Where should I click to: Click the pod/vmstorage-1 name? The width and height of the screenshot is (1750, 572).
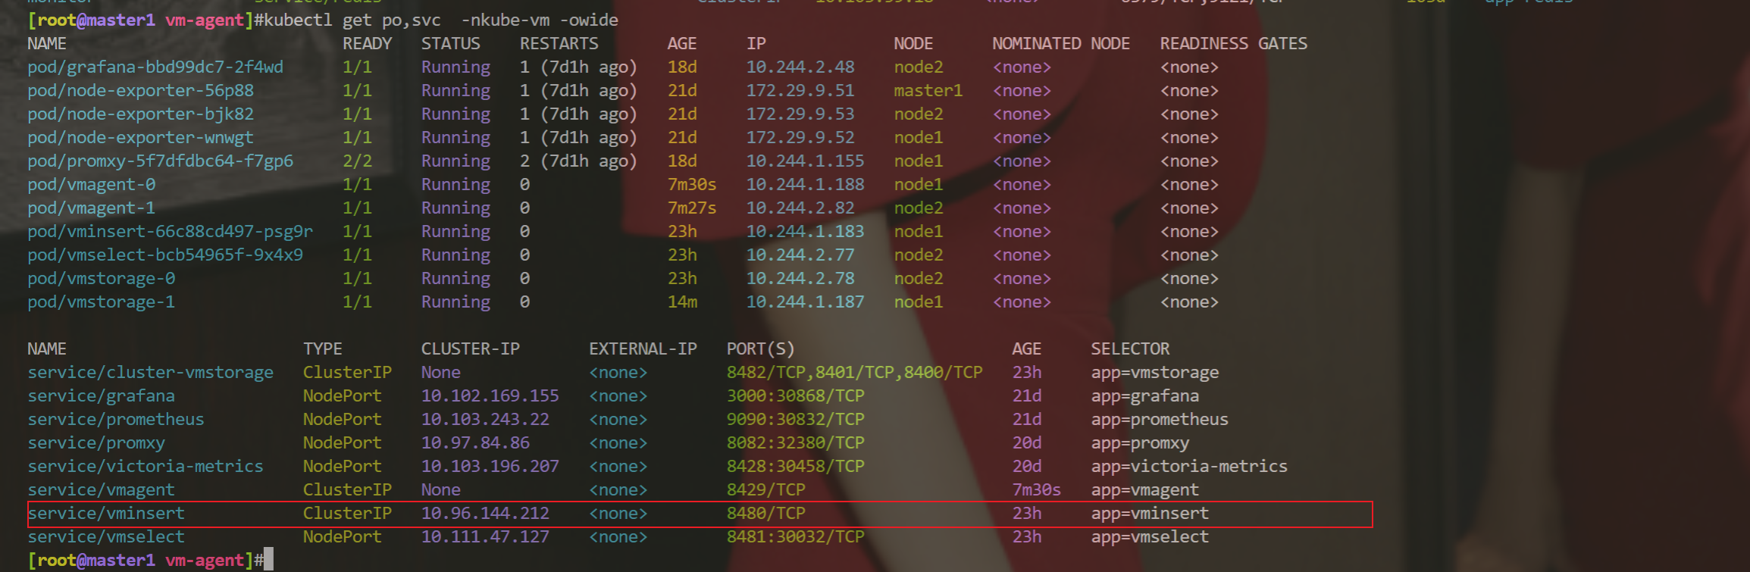point(102,302)
